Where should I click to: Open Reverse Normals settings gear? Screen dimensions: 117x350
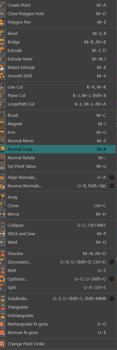tap(112, 186)
